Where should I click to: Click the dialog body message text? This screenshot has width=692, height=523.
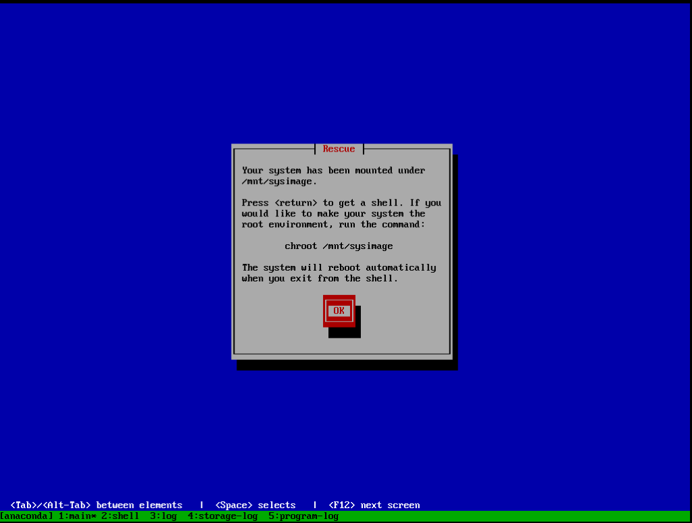click(x=338, y=213)
